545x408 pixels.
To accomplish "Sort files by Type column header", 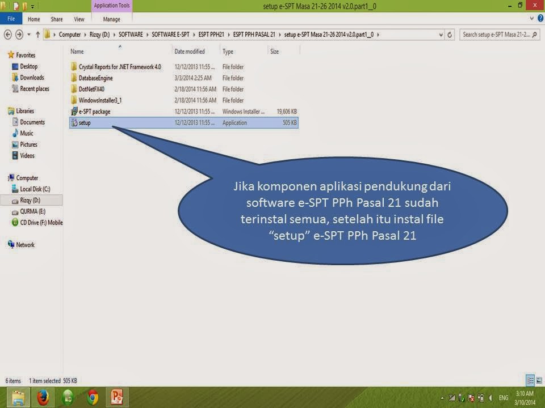I will point(228,52).
